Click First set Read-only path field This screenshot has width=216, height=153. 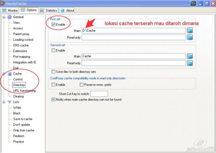[x=134, y=37]
